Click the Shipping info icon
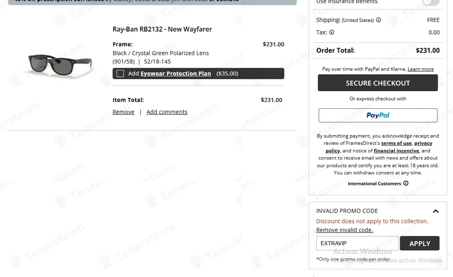453x277 pixels. click(378, 20)
